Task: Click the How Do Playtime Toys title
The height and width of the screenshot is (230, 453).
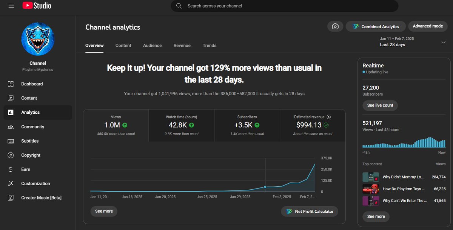Action: [x=404, y=189]
